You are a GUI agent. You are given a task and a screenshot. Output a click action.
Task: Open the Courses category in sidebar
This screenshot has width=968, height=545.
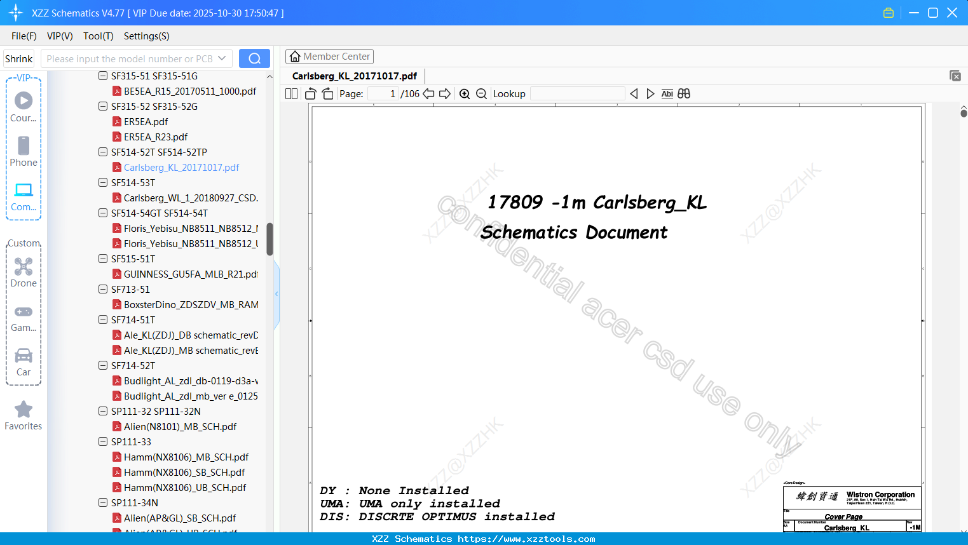pos(24,107)
